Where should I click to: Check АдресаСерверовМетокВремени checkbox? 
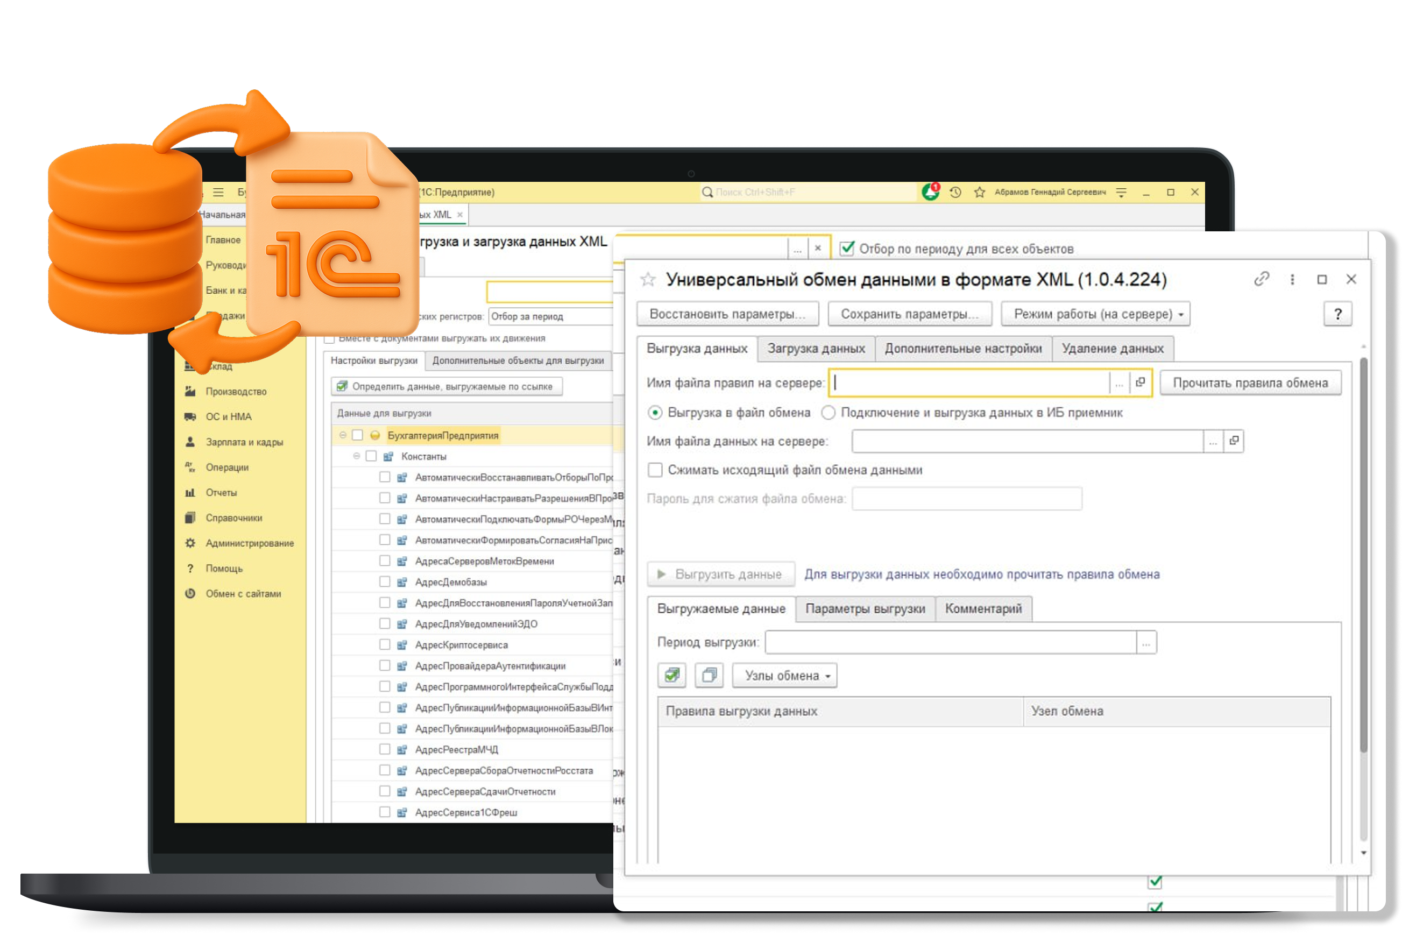coord(385,561)
